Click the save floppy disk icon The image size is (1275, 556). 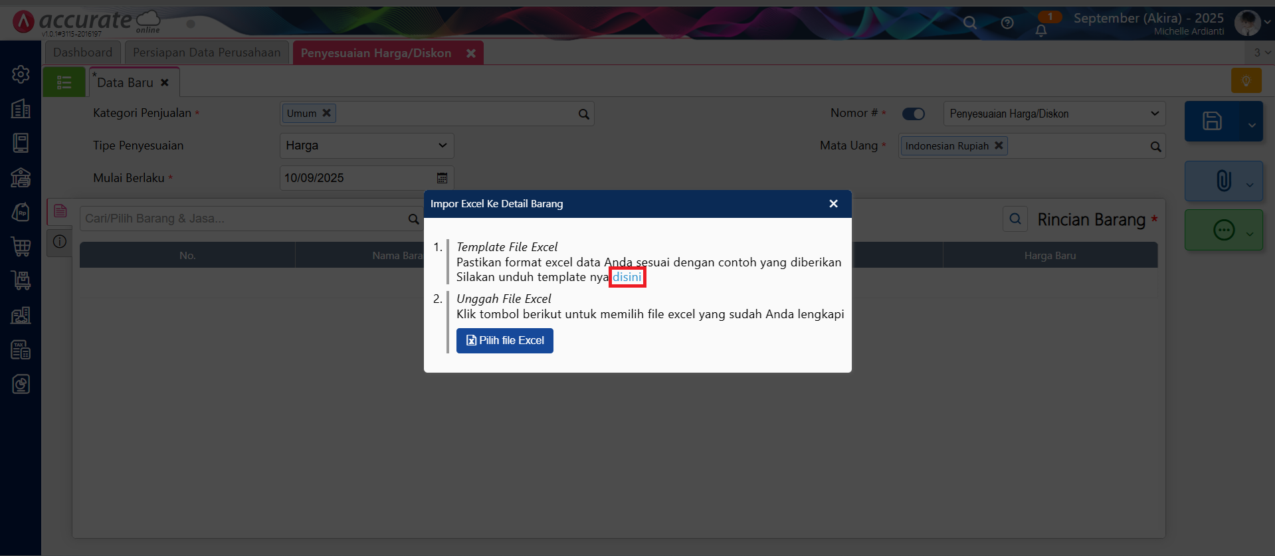pyautogui.click(x=1212, y=121)
